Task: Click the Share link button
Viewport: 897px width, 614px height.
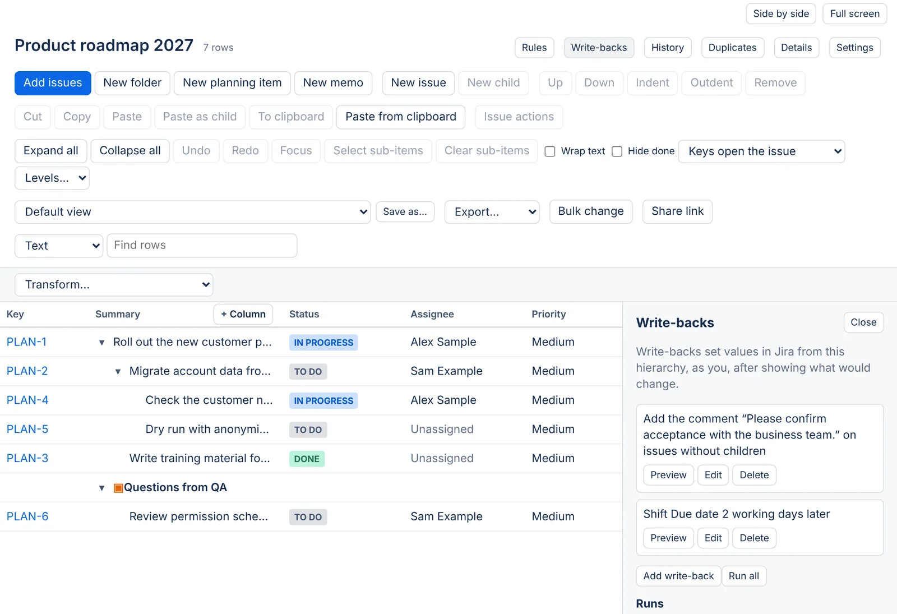Action: 677,211
